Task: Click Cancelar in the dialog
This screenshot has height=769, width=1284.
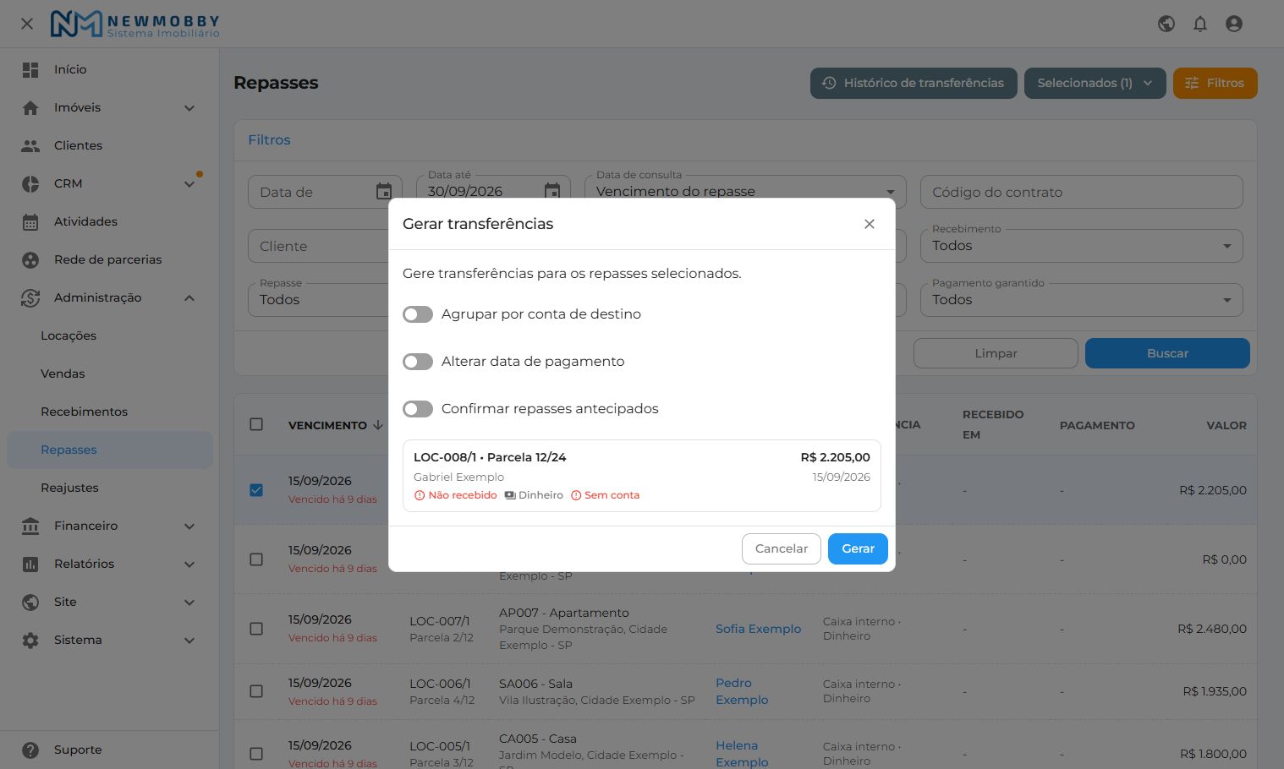Action: [782, 548]
